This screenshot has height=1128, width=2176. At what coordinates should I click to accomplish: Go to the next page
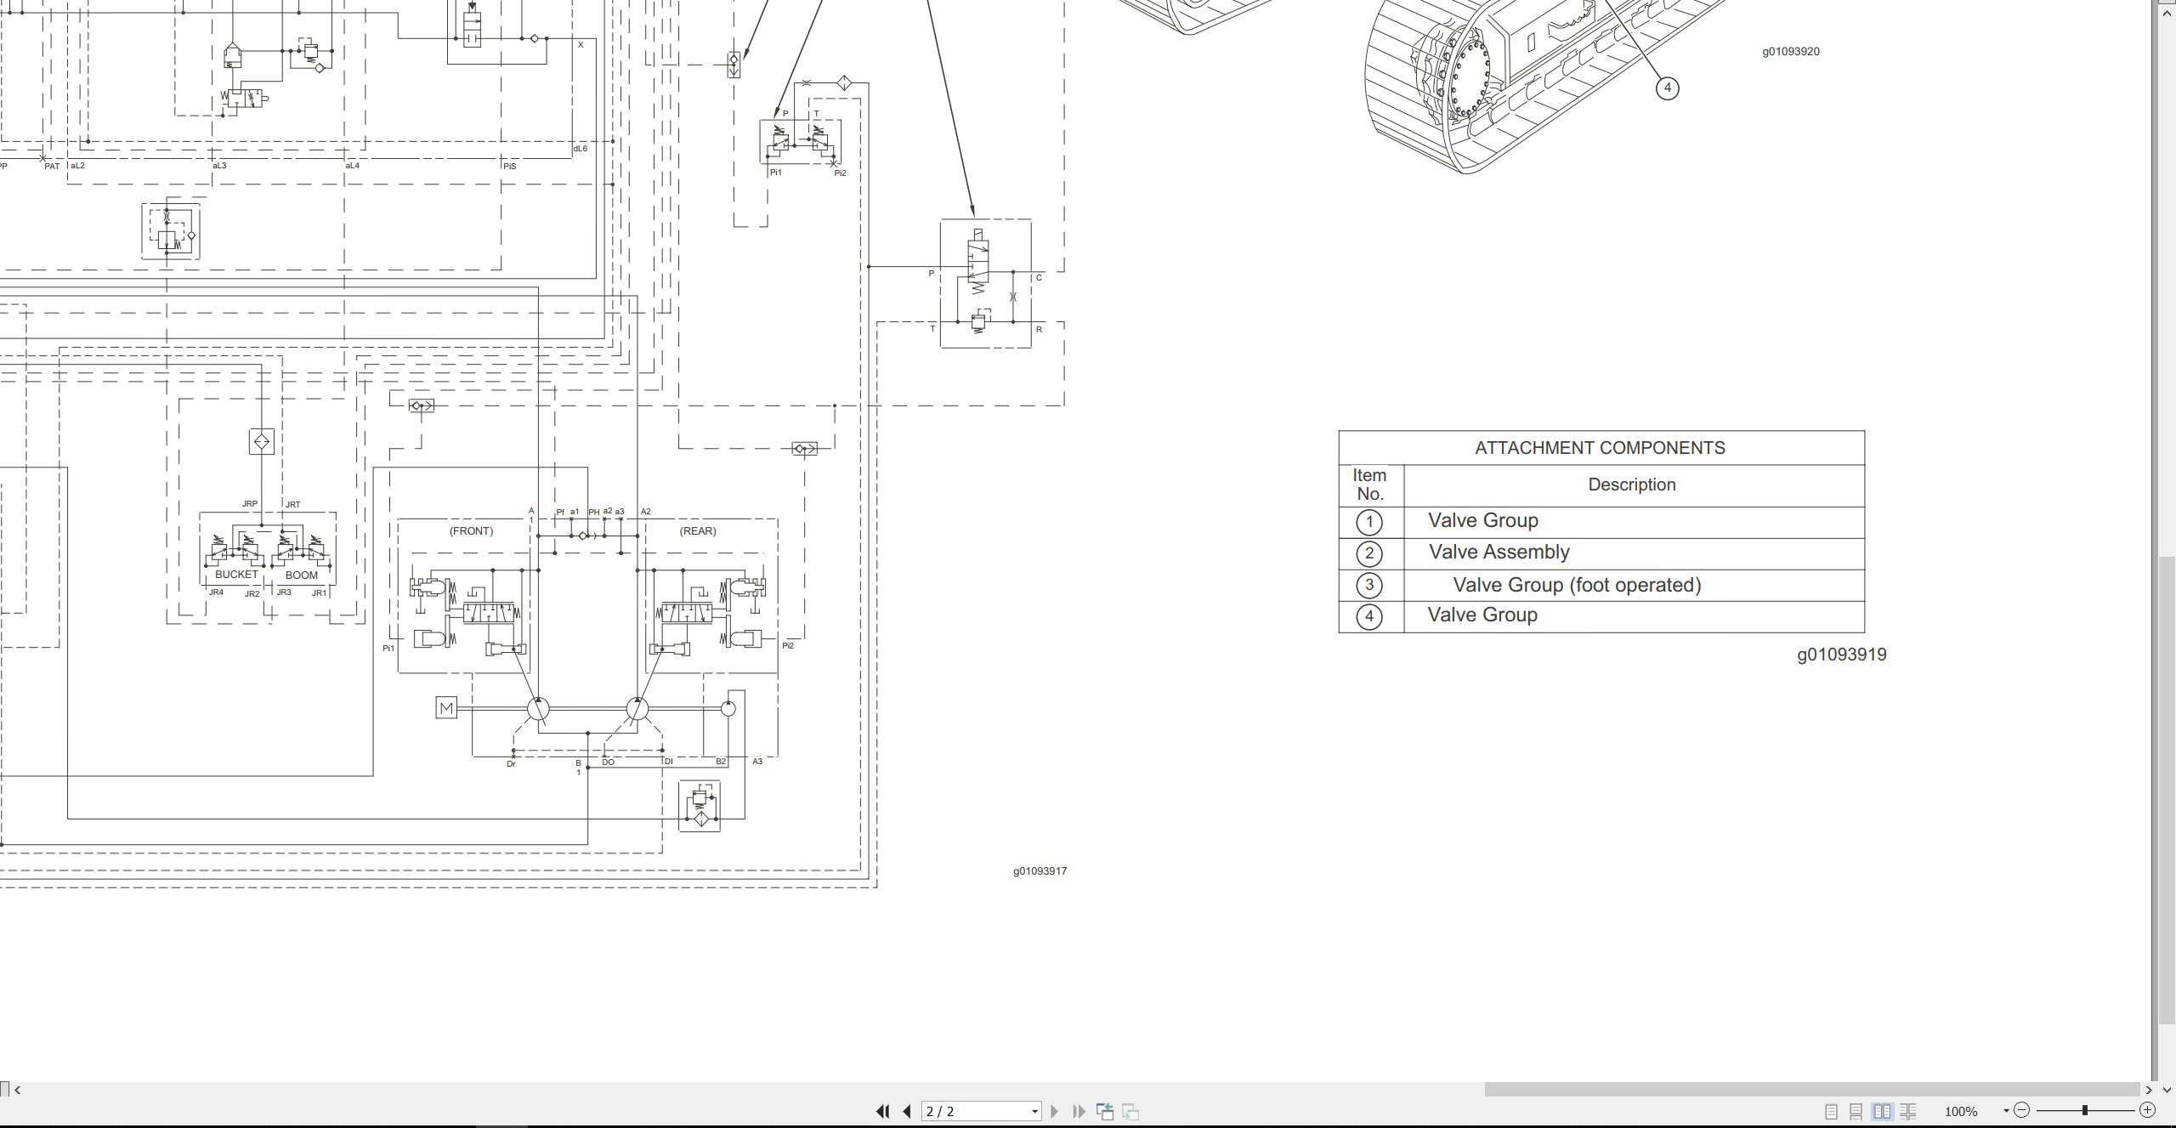[x=1055, y=1111]
